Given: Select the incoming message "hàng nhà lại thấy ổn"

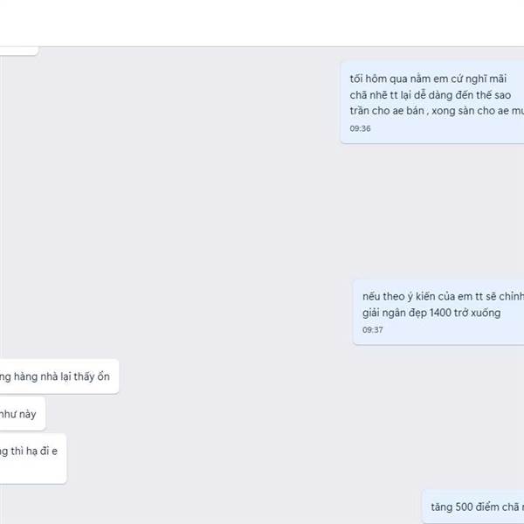Looking at the screenshot, I should (59, 376).
